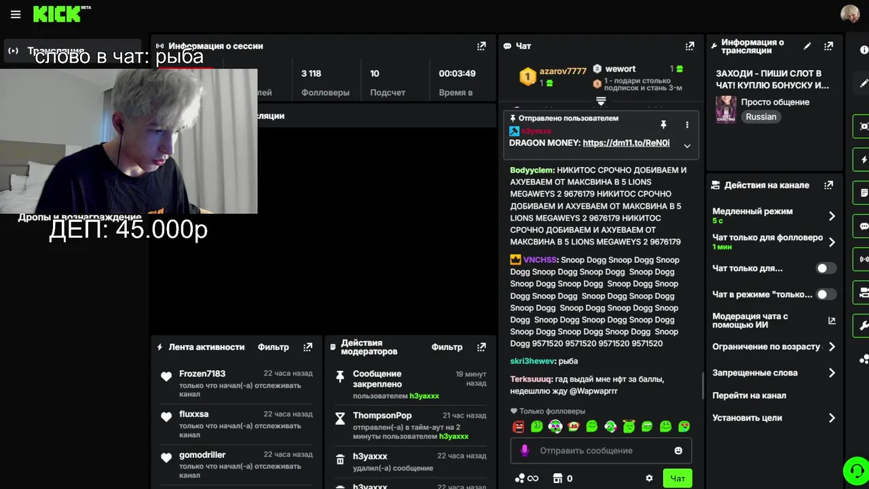Viewport: 869px width, 489px height.
Task: Open the DRAGON MONEY dm11.to link
Action: (x=626, y=143)
